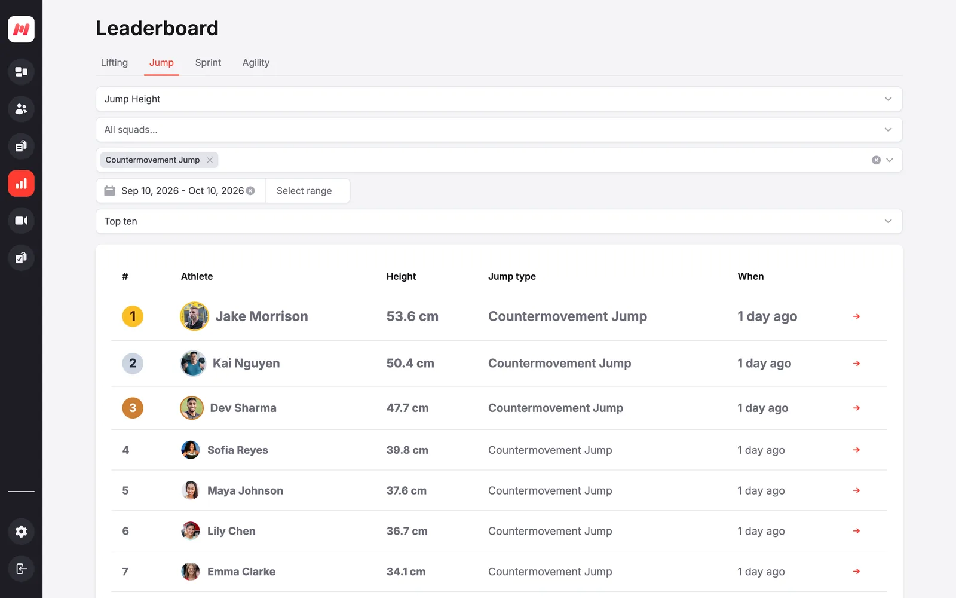Image resolution: width=956 pixels, height=598 pixels.
Task: Select the leaderboard bar-chart icon
Action: point(21,184)
